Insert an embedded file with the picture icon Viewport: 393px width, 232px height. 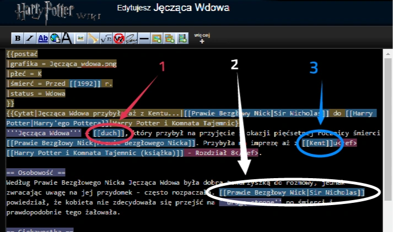[x=80, y=38]
